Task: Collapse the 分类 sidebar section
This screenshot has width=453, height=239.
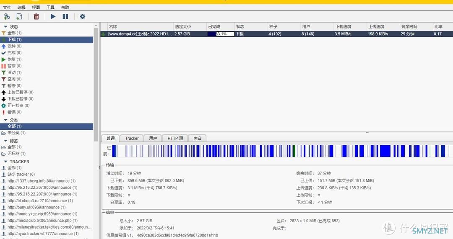Action: tap(5, 120)
